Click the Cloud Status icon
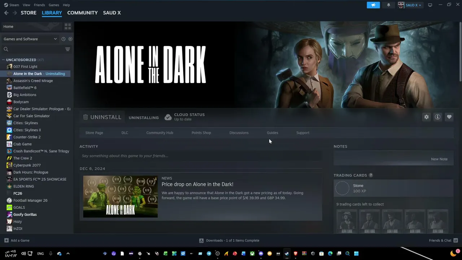The height and width of the screenshot is (260, 462). point(168,117)
